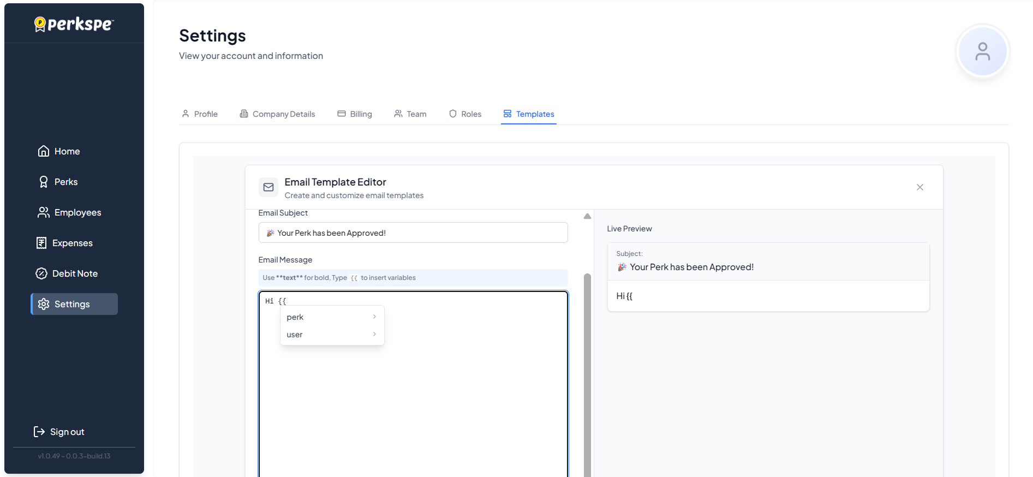Viewport: 1033px width, 477px height.
Task: Open the user avatar profile icon
Action: click(982, 51)
